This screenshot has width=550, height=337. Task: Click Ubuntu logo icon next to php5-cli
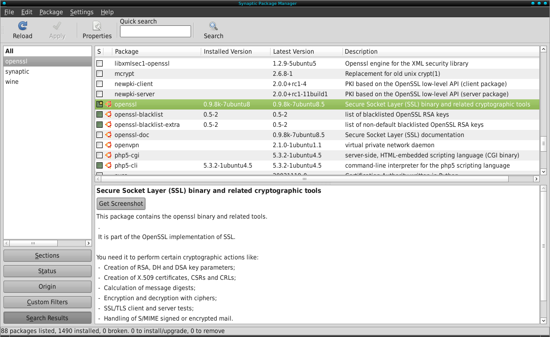108,165
